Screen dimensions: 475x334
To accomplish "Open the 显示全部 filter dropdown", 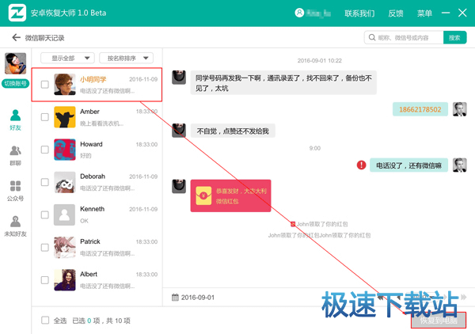I will coord(67,58).
